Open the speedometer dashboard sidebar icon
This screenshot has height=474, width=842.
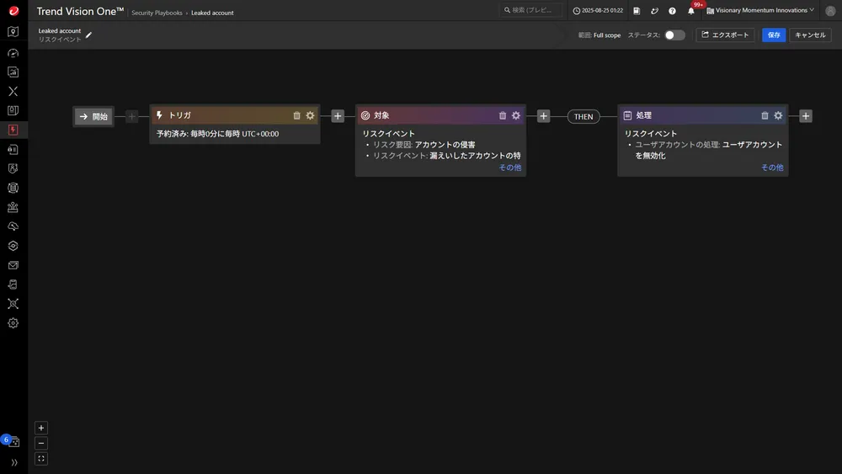point(13,53)
